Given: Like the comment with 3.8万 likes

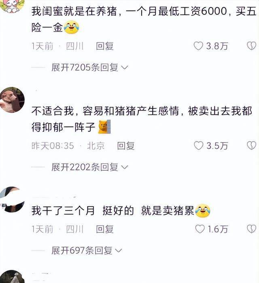Looking at the screenshot, I should [198, 46].
